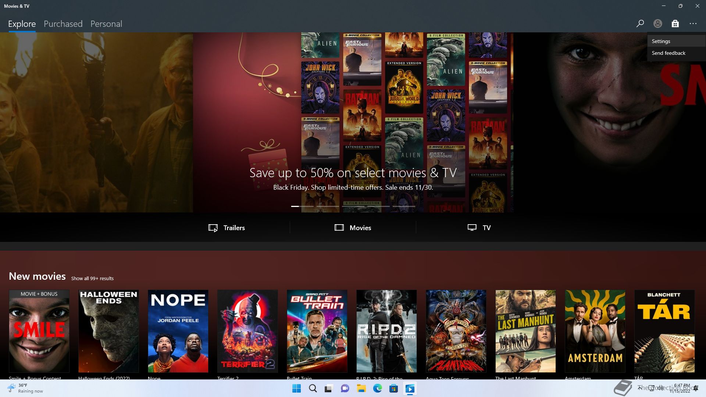
Task: Open the Store shopping bag icon
Action: (x=675, y=24)
